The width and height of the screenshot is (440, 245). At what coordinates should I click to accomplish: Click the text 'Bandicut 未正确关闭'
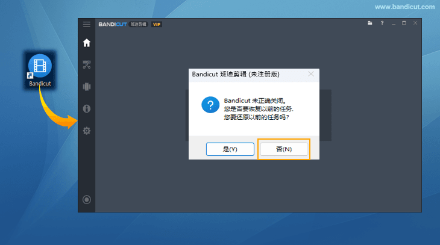tap(254, 101)
